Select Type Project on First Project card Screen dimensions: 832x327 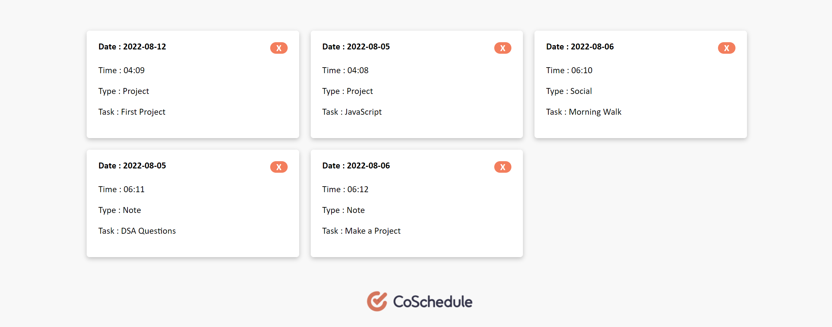[124, 91]
